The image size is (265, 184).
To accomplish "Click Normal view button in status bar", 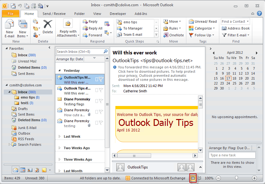I will pos(193,178).
